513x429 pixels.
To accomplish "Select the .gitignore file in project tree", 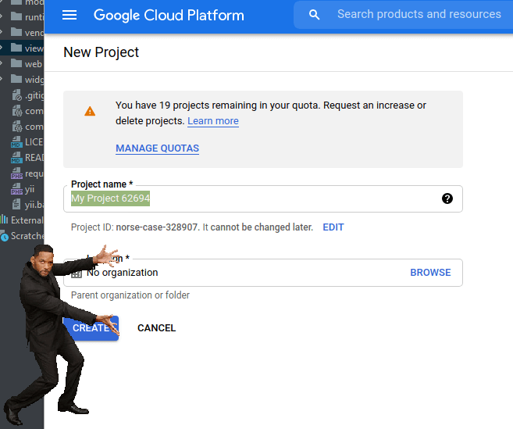I will (28, 95).
